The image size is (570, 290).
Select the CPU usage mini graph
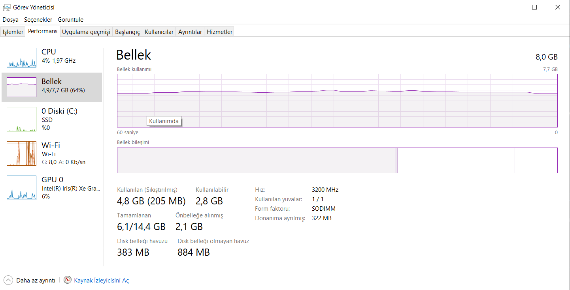[x=21, y=58]
